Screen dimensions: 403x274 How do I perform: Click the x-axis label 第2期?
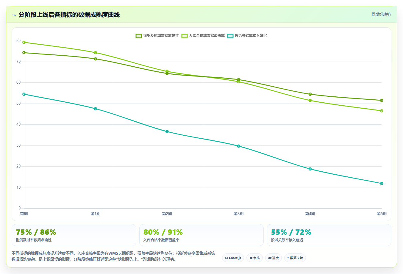(167, 214)
